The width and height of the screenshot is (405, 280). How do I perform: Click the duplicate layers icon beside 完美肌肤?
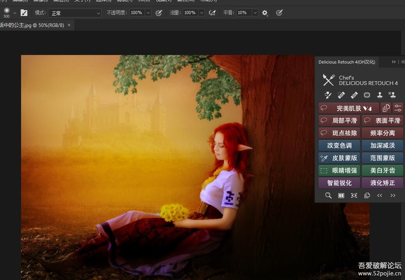[386, 108]
